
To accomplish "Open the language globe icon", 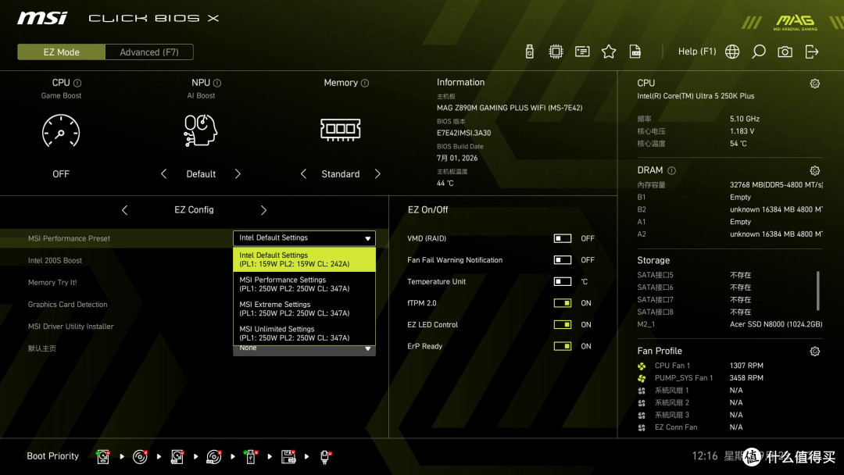I will [x=732, y=52].
